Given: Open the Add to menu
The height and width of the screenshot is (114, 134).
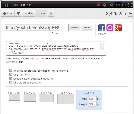Looking at the screenshot, I should (x=29, y=13).
